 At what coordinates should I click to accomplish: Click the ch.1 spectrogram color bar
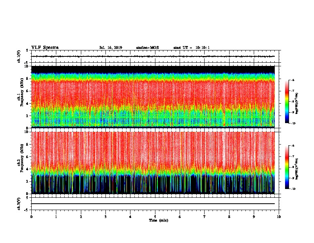coord(287,102)
